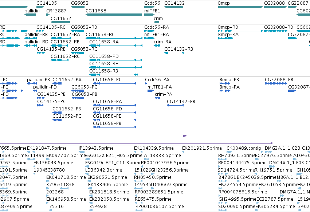Click the CR43887 gene label
This screenshot has height=212, width=310.
[x=56, y=11]
